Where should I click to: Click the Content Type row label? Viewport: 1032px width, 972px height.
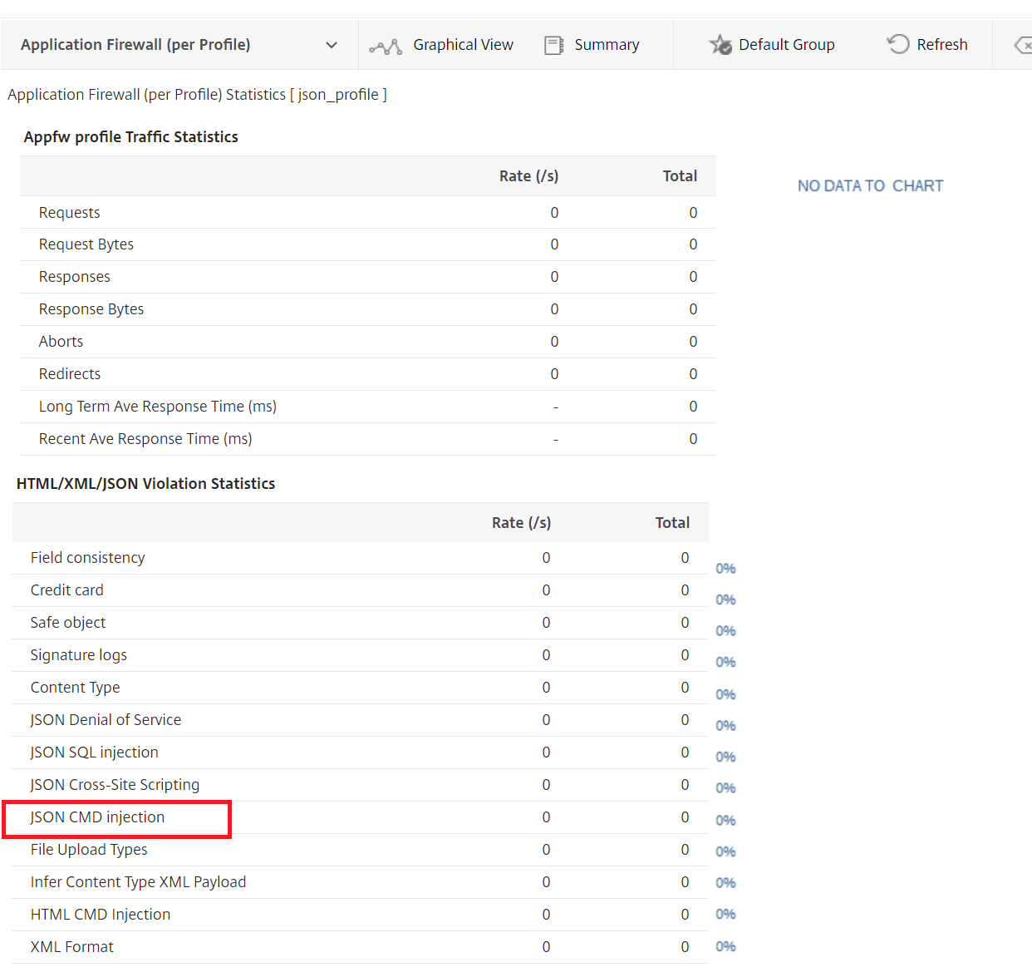(75, 688)
